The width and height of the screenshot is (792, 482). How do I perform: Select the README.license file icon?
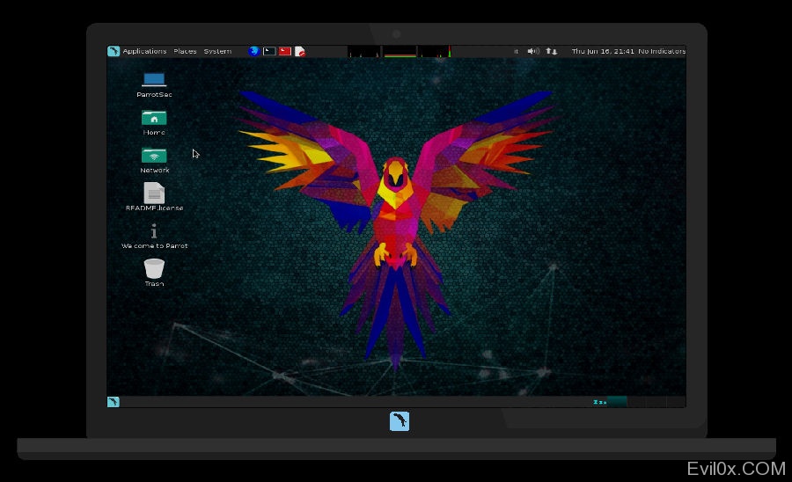click(x=154, y=197)
